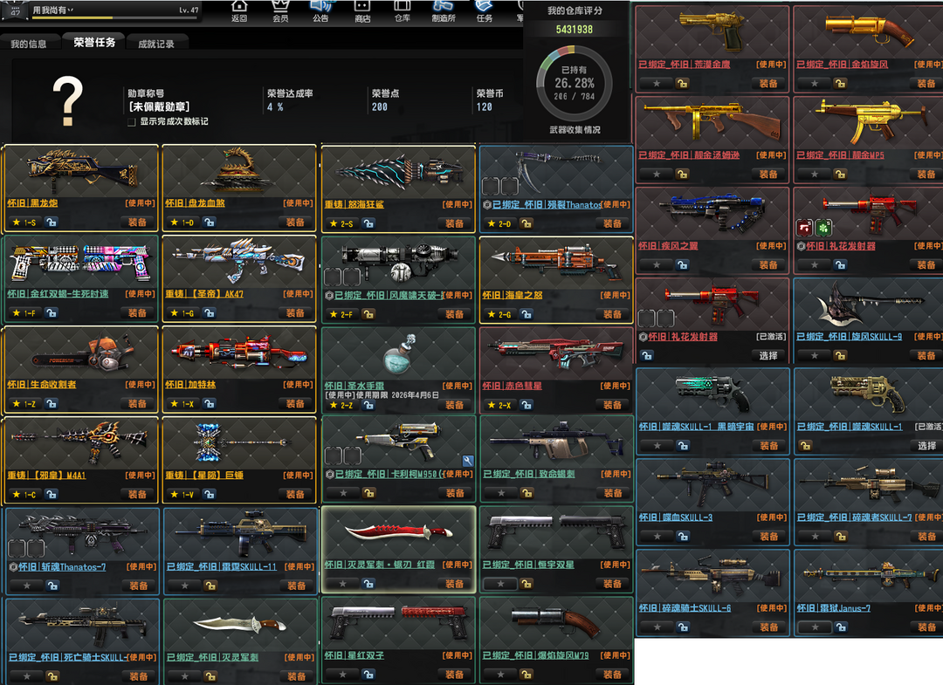Open the 制造所 workshop icon

tap(444, 10)
